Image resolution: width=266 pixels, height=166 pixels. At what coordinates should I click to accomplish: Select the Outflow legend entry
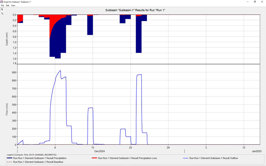pyautogui.click(x=214, y=158)
